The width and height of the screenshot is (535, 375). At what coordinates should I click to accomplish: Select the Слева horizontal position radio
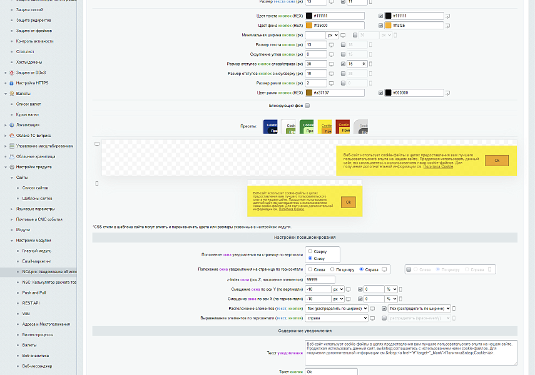pos(310,269)
